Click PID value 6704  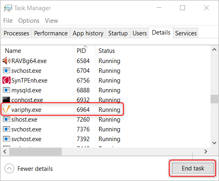click(83, 71)
